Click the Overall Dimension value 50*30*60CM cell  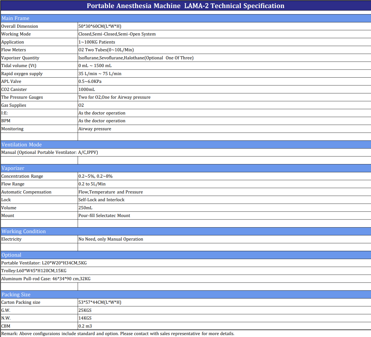click(100, 26)
